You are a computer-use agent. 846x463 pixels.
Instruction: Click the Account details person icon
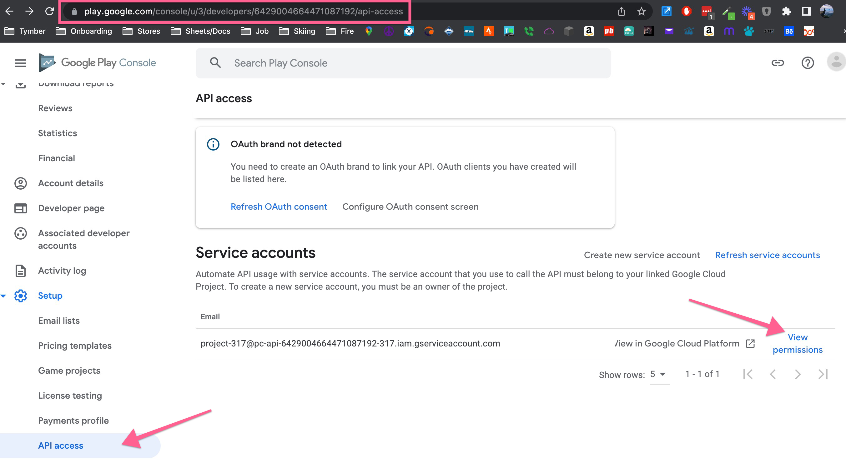(20, 183)
